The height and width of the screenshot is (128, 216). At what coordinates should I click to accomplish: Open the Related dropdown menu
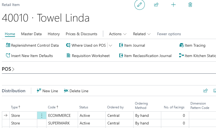(142, 34)
